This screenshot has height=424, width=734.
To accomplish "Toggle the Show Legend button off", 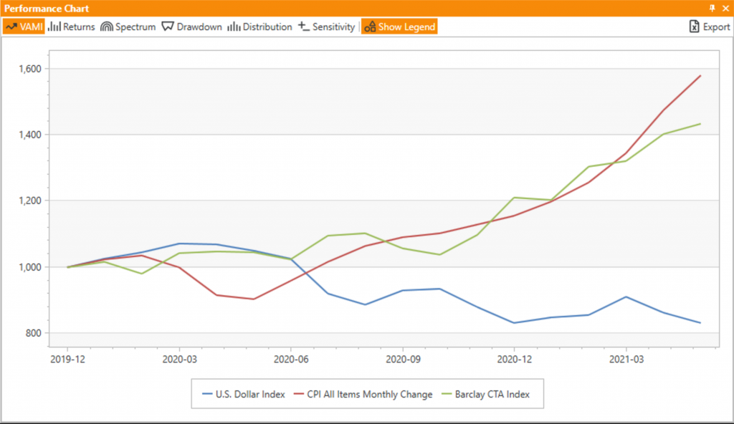I will coord(399,26).
